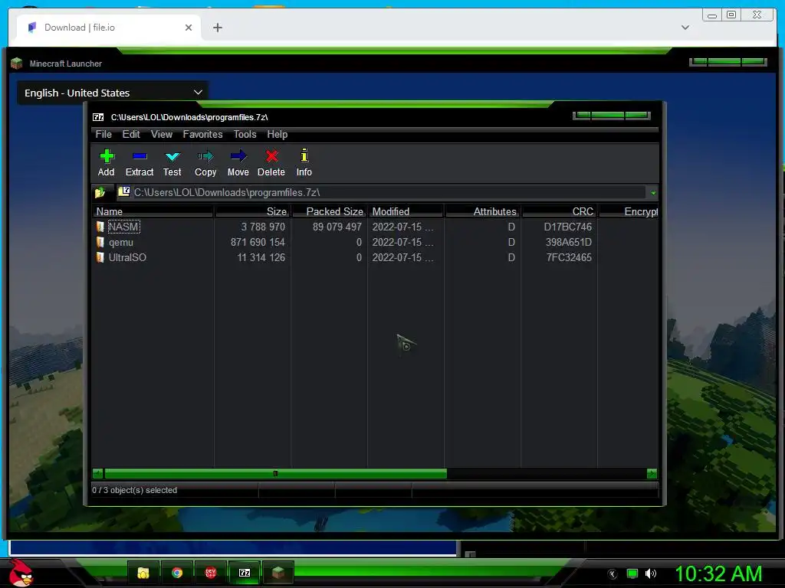Sort by the CRC column header
This screenshot has height=588, width=785.
pyautogui.click(x=559, y=211)
